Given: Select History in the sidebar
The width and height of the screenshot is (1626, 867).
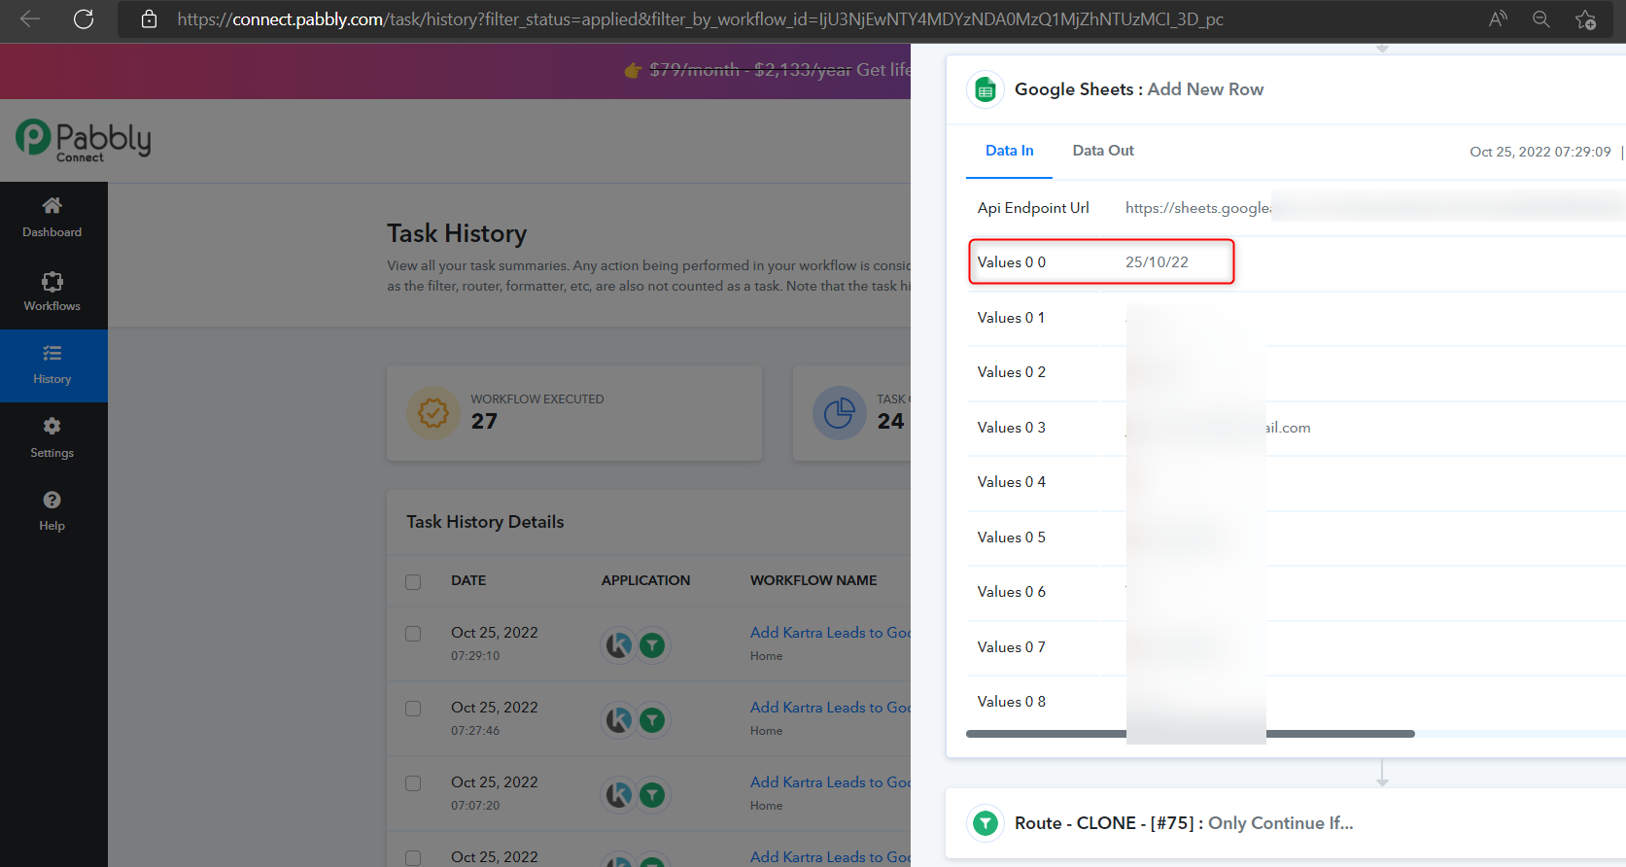Looking at the screenshot, I should coord(52,365).
